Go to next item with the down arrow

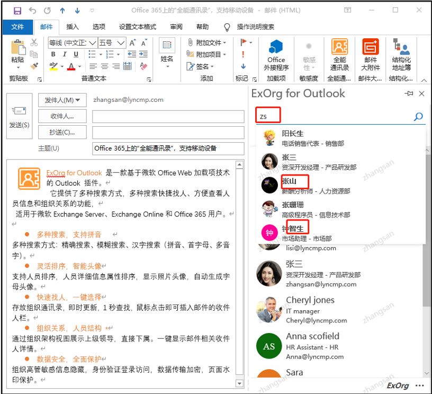77,11
